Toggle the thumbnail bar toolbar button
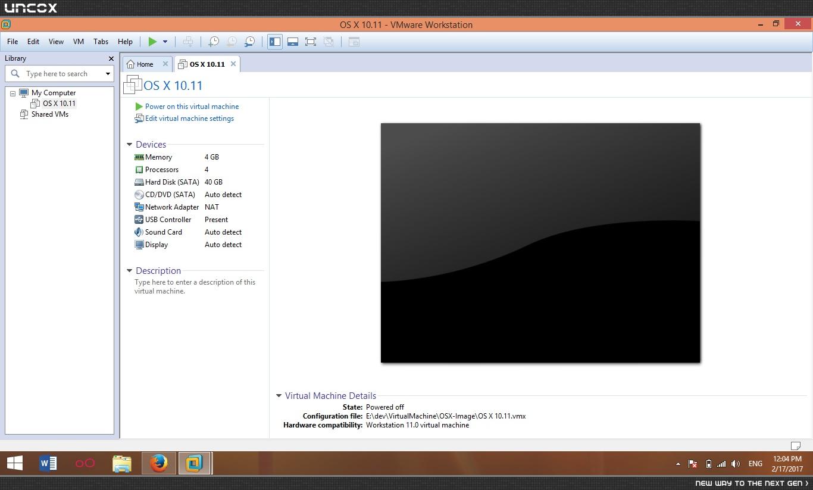This screenshot has height=490, width=813. (x=293, y=42)
